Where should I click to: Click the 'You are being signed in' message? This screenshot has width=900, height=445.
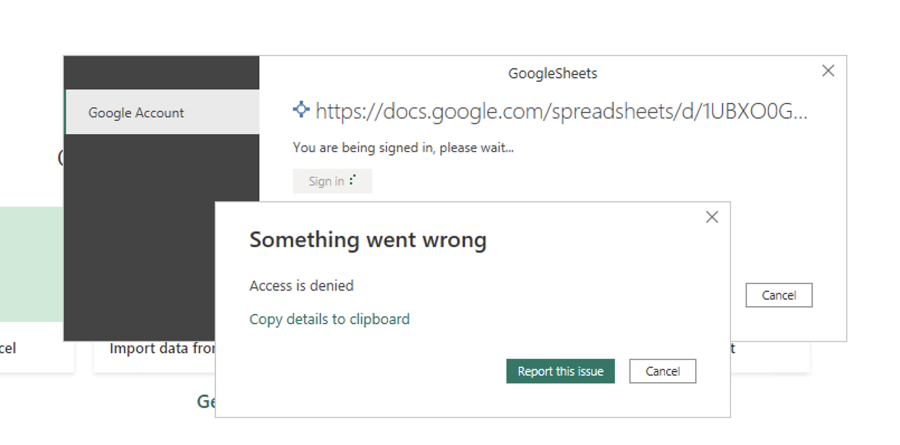pos(403,148)
